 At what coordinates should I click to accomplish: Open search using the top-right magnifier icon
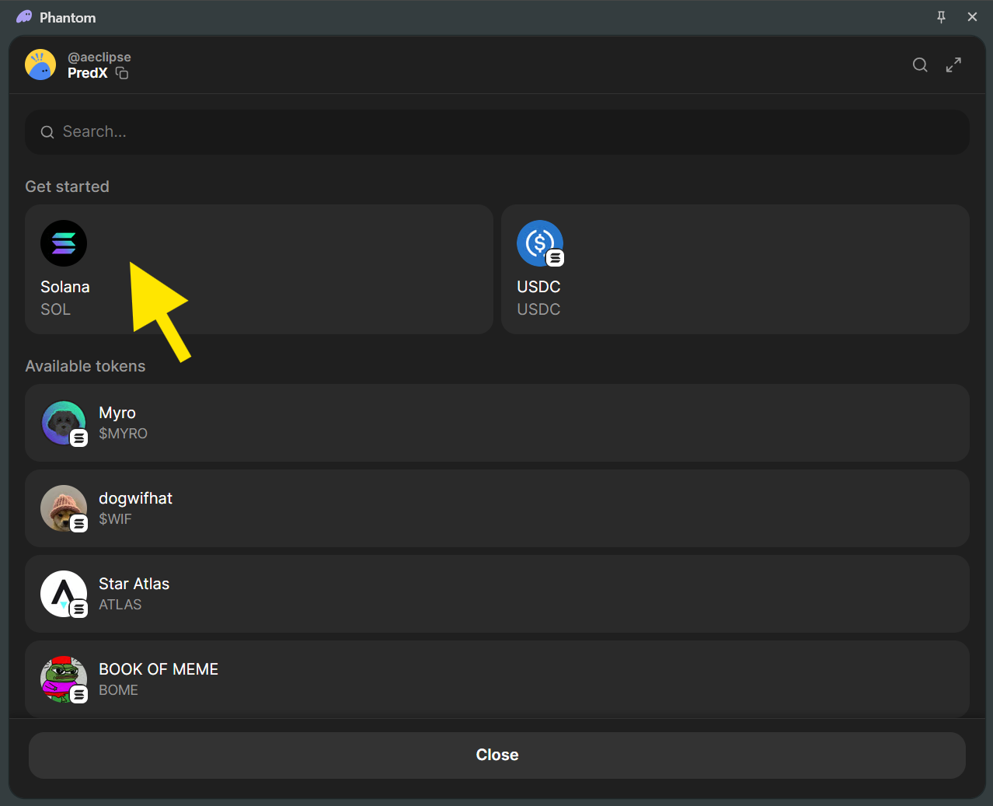(x=920, y=65)
